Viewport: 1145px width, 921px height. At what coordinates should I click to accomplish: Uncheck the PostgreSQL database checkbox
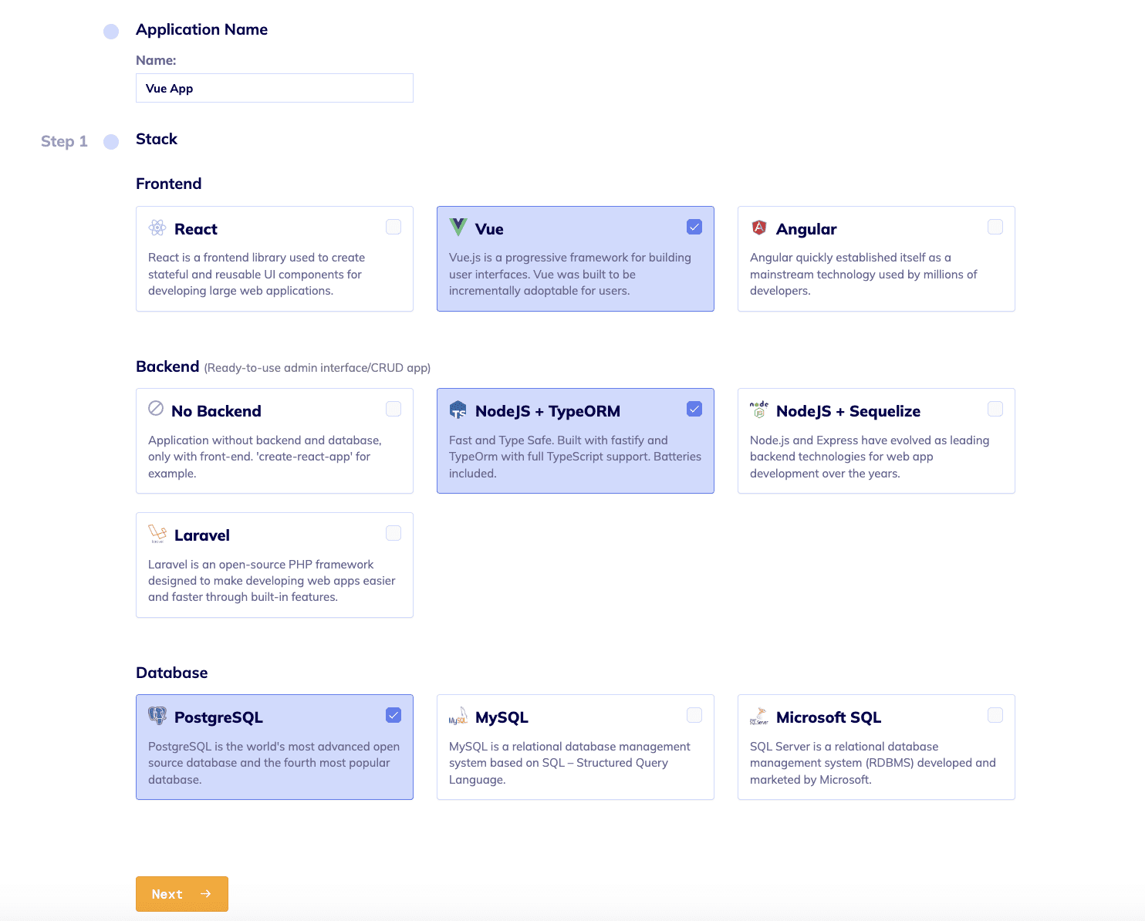coord(393,715)
